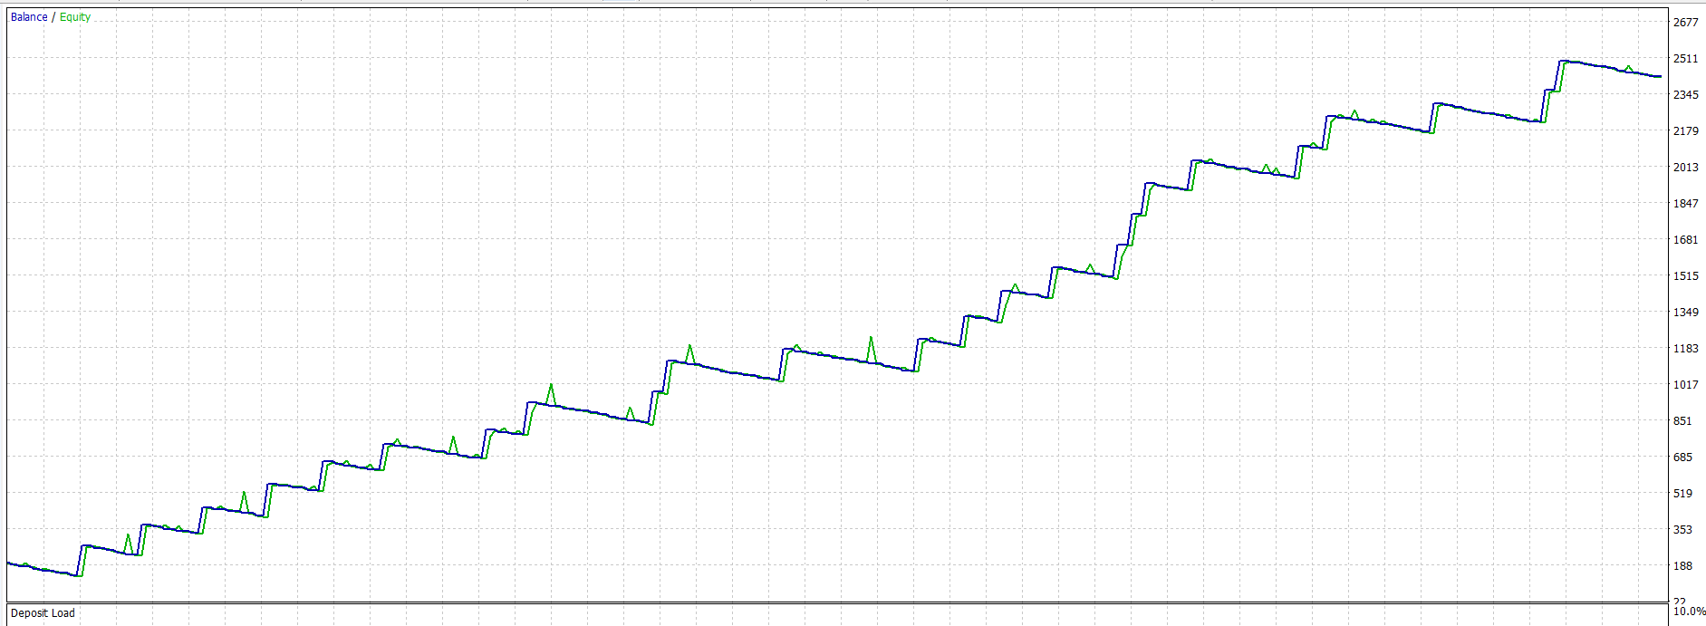Click the 685 axis value
This screenshot has height=626, width=1706.
(1682, 457)
